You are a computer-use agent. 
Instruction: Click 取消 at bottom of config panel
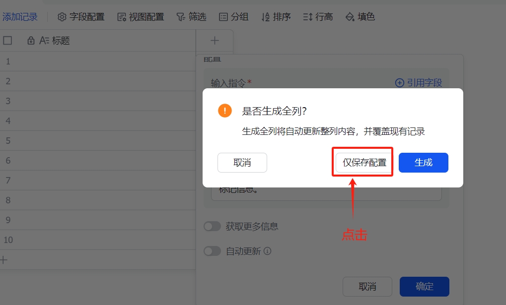coord(367,286)
